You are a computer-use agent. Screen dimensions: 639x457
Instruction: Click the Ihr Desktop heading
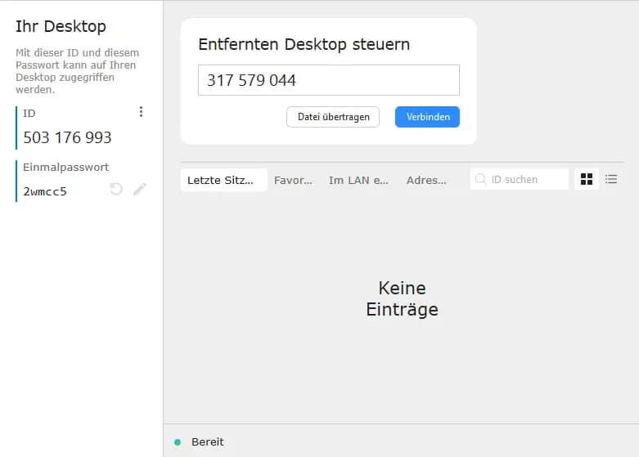61,26
